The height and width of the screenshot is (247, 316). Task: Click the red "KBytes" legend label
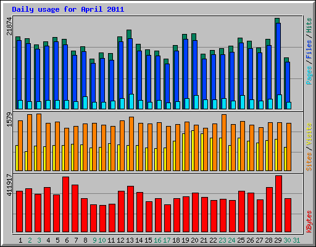pyautogui.click(x=309, y=222)
